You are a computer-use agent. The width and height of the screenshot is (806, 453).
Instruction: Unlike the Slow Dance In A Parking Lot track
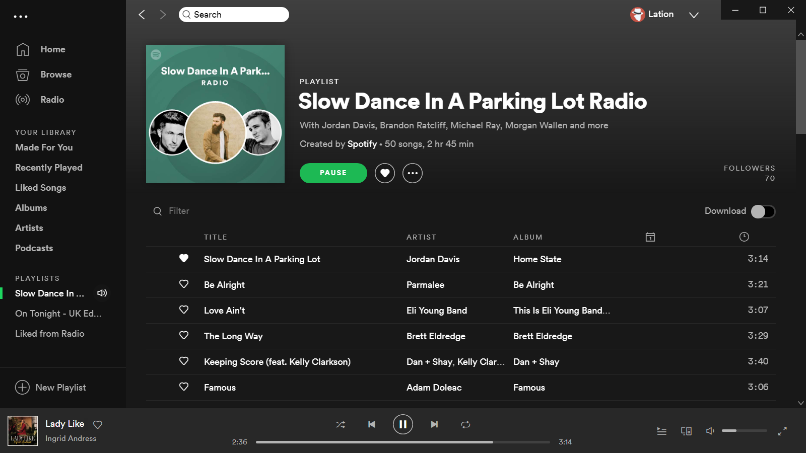pos(184,259)
